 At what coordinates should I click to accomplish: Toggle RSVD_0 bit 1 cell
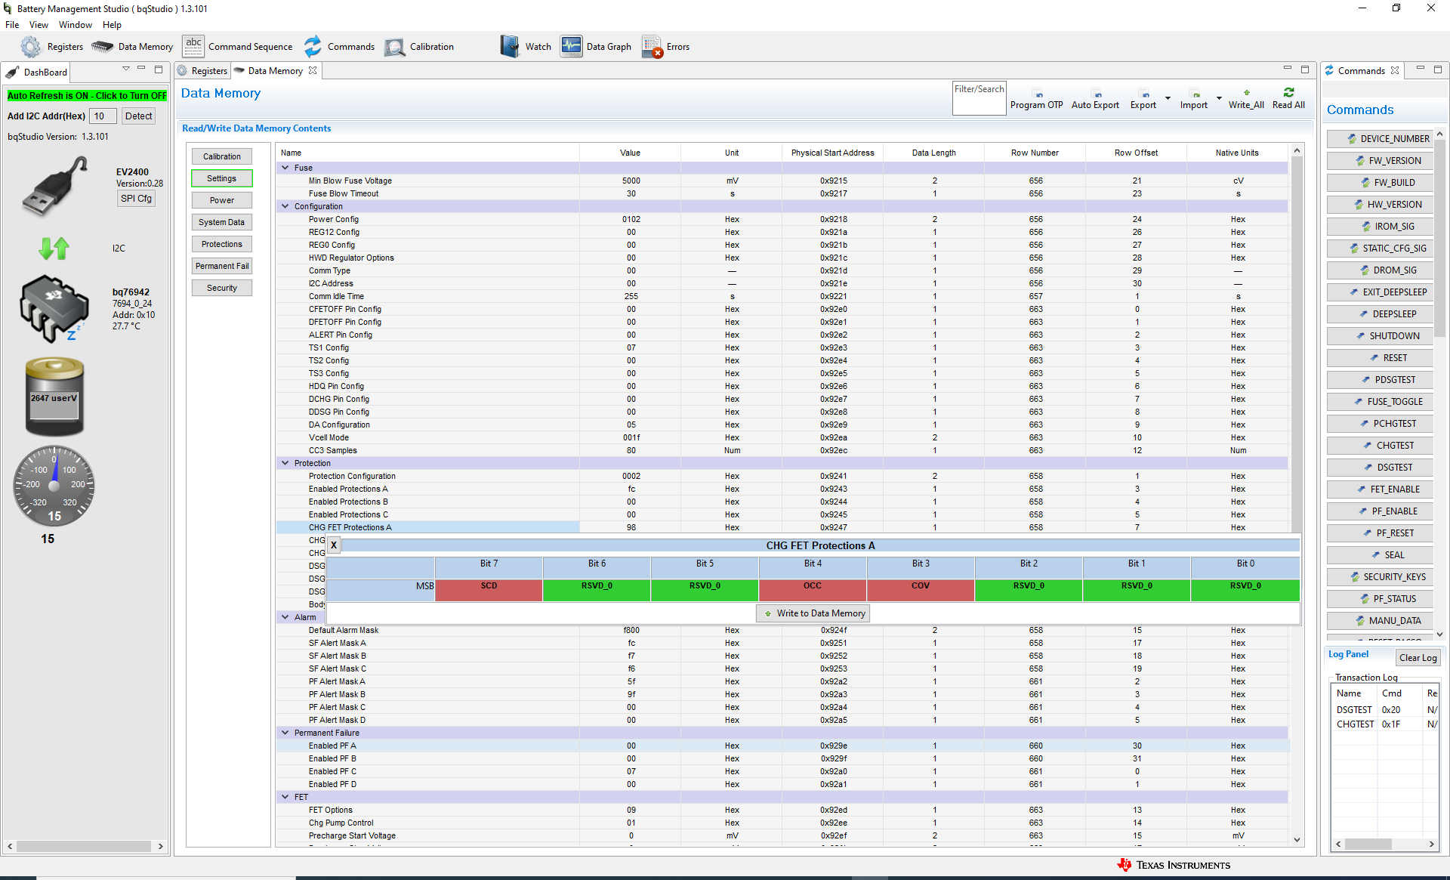pos(1137,590)
